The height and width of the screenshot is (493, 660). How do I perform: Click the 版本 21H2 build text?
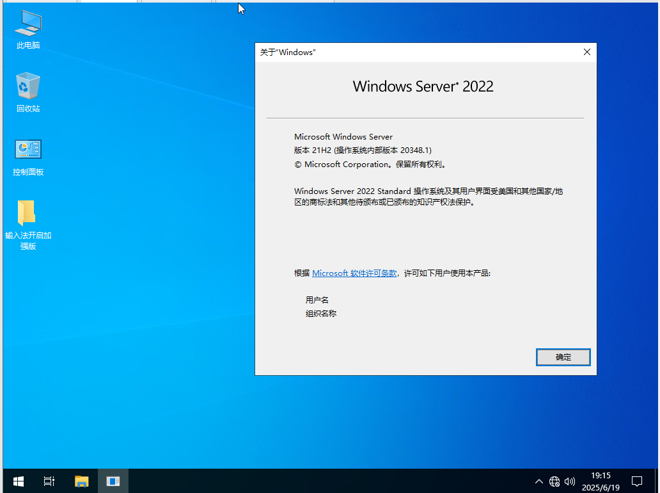coord(363,150)
